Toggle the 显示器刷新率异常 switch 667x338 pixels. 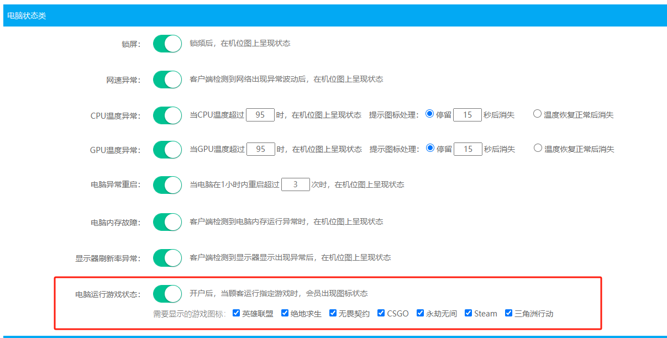click(x=167, y=258)
